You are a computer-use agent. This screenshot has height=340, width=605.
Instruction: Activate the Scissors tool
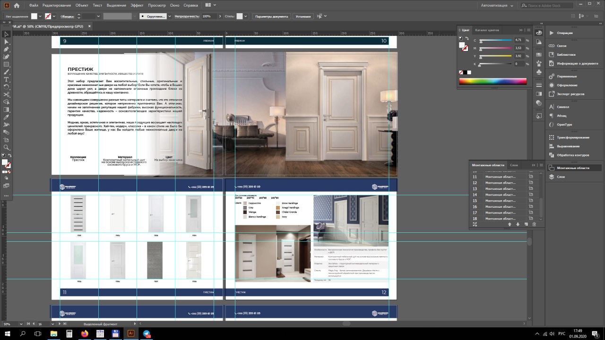7,94
